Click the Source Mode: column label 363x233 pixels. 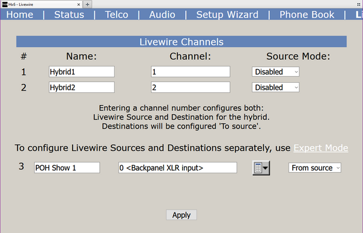coord(298,56)
